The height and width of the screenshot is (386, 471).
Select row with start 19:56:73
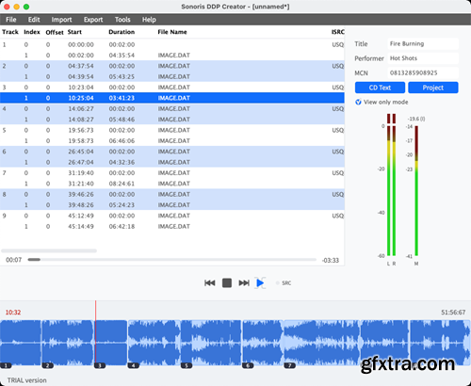tap(172, 130)
